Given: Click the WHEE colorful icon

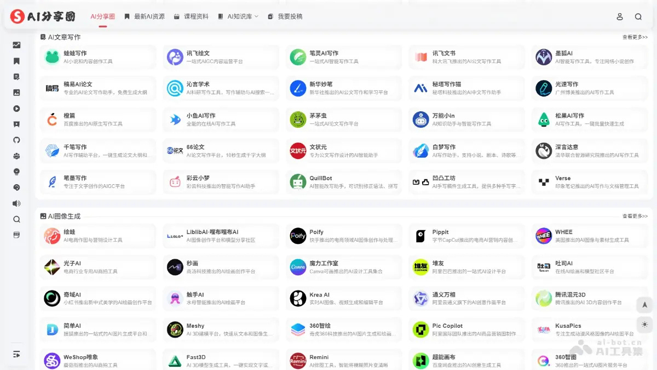Looking at the screenshot, I should click(544, 236).
